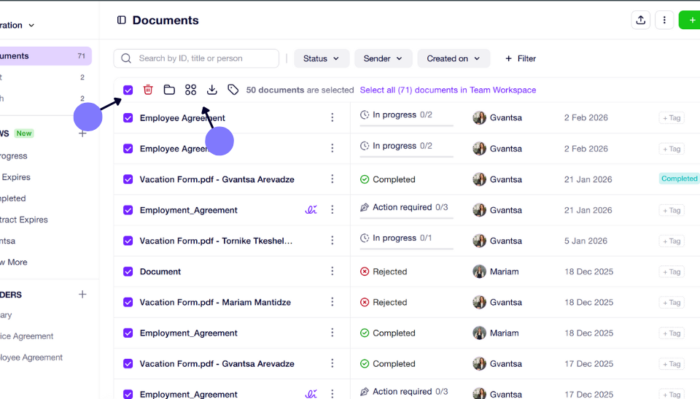Open Service Agreement folder in sidebar
This screenshot has height=399, width=700.
(x=27, y=336)
